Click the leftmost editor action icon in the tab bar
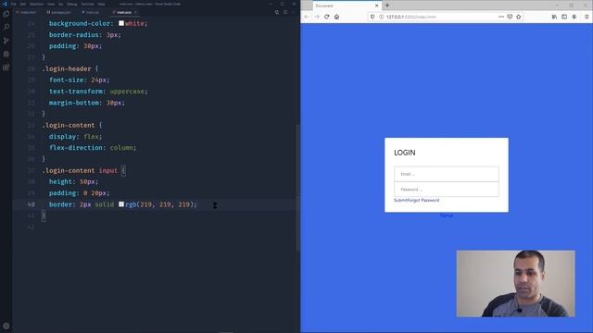 (x=277, y=12)
